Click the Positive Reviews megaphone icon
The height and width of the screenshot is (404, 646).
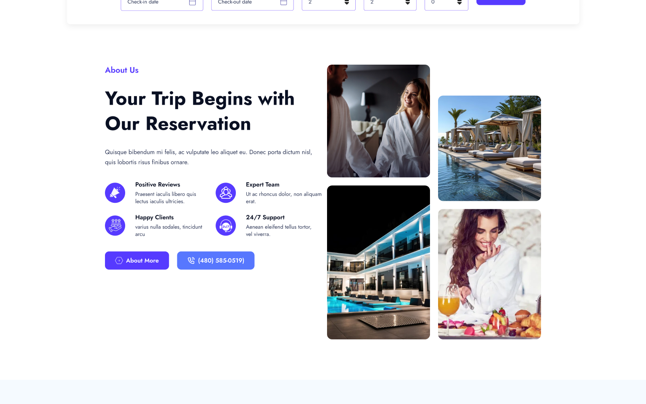[x=115, y=193]
